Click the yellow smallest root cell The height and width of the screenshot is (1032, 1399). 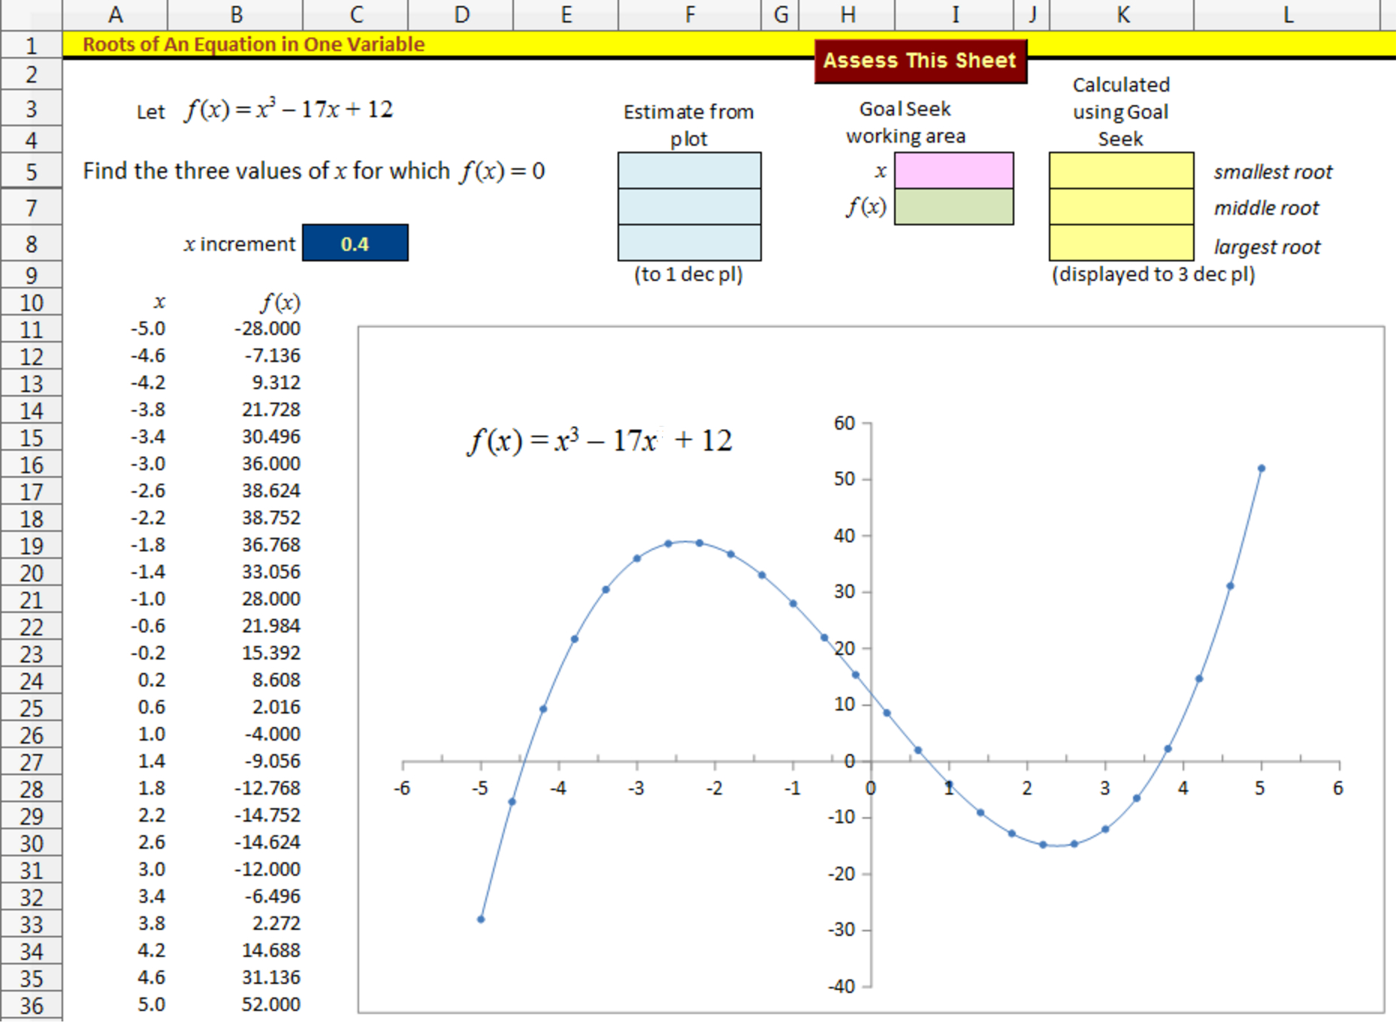(x=1121, y=170)
